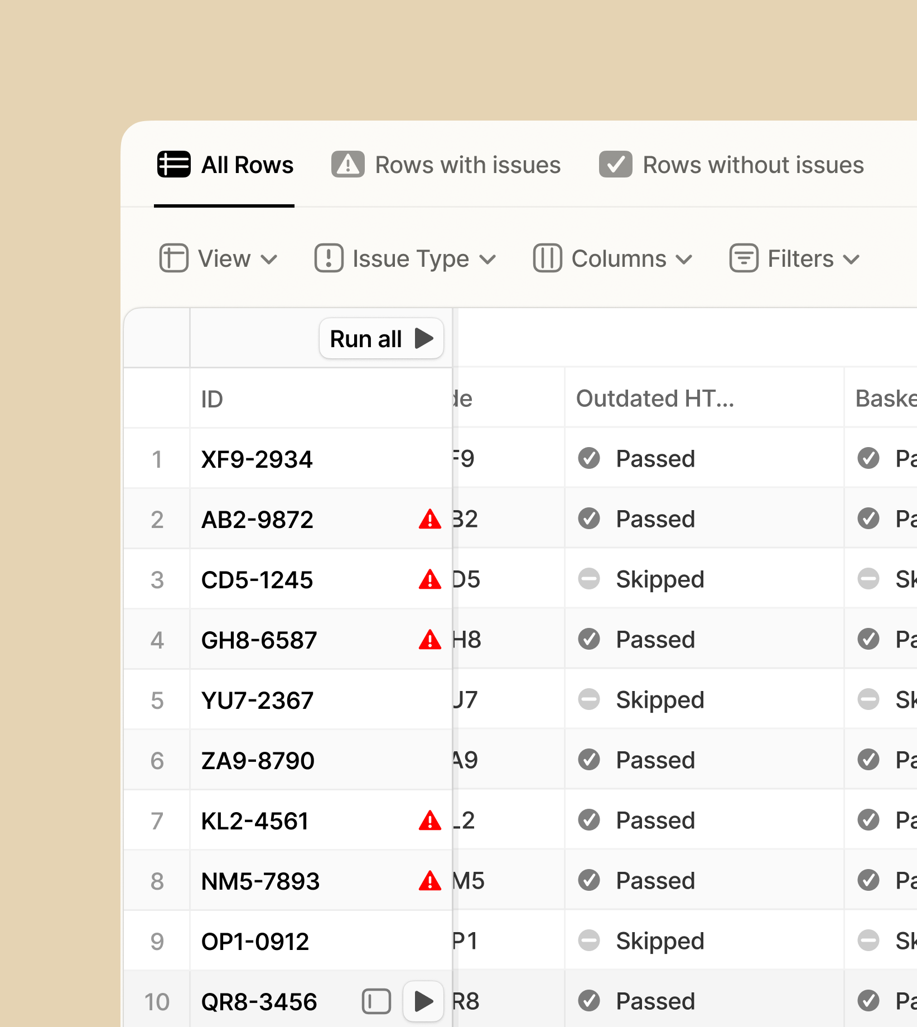Open the Rows with issues tab
This screenshot has height=1027, width=917.
pyautogui.click(x=446, y=165)
